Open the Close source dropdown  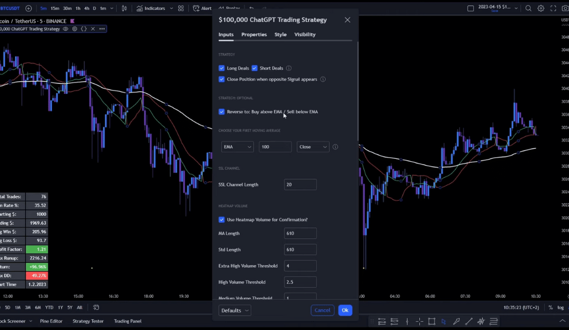313,147
